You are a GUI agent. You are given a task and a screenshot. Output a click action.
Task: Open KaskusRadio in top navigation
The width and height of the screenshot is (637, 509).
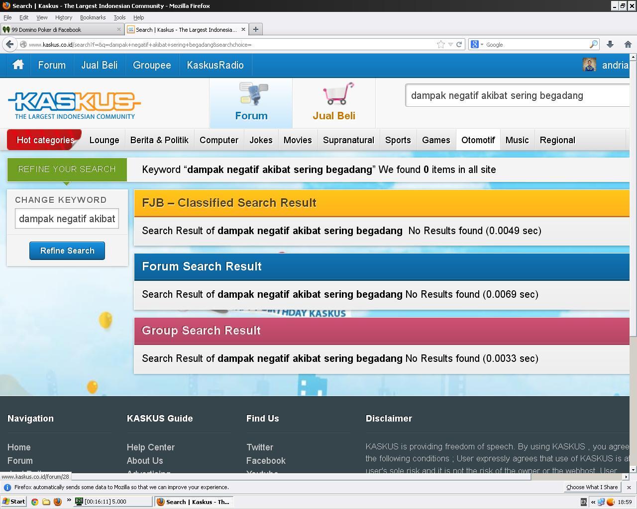pos(215,65)
